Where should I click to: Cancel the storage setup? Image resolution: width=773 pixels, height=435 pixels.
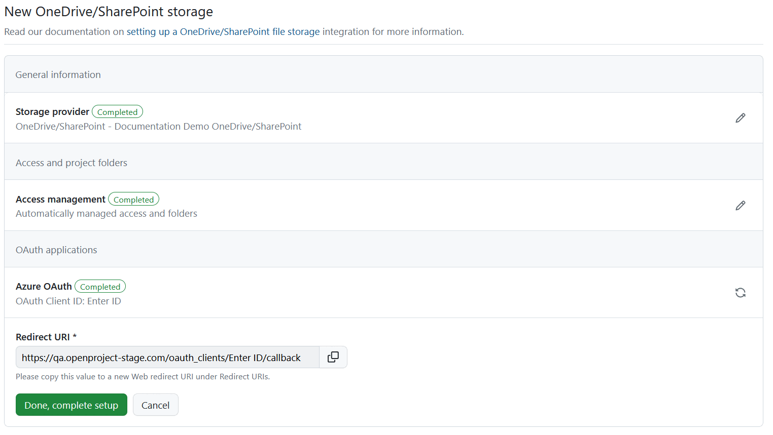pos(155,405)
